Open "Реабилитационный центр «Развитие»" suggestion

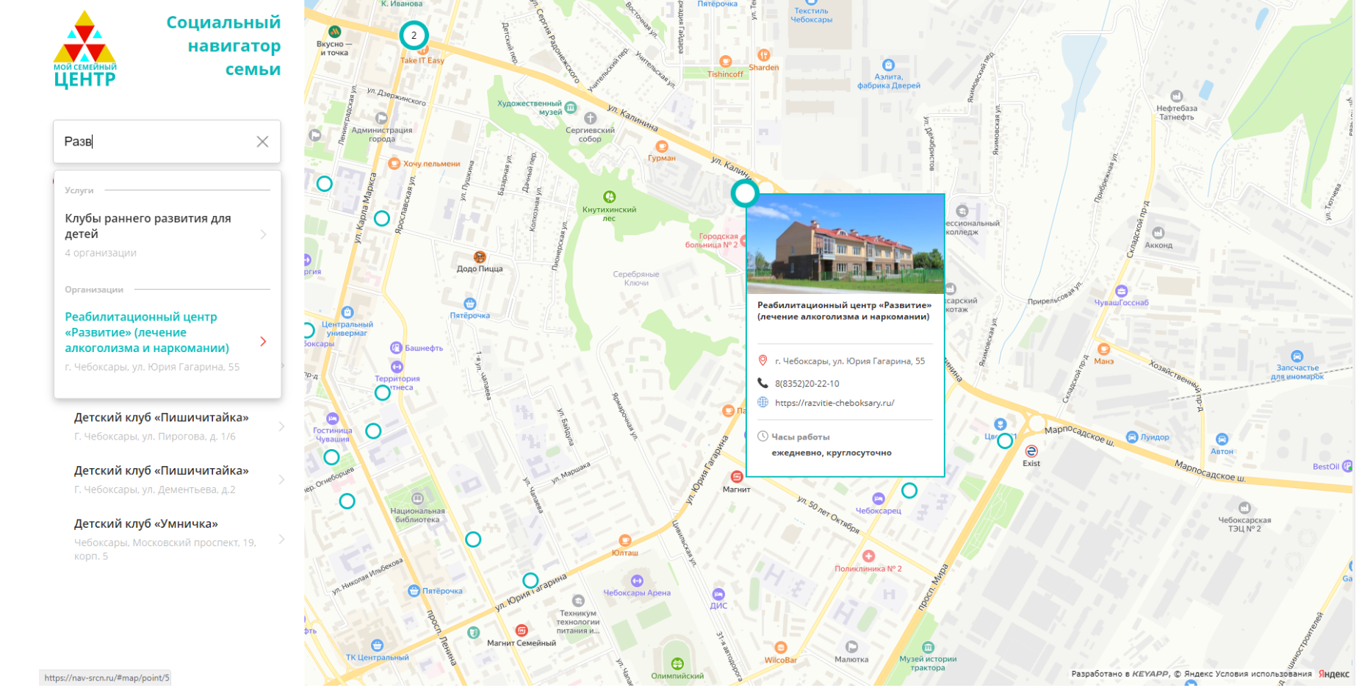tap(167, 341)
